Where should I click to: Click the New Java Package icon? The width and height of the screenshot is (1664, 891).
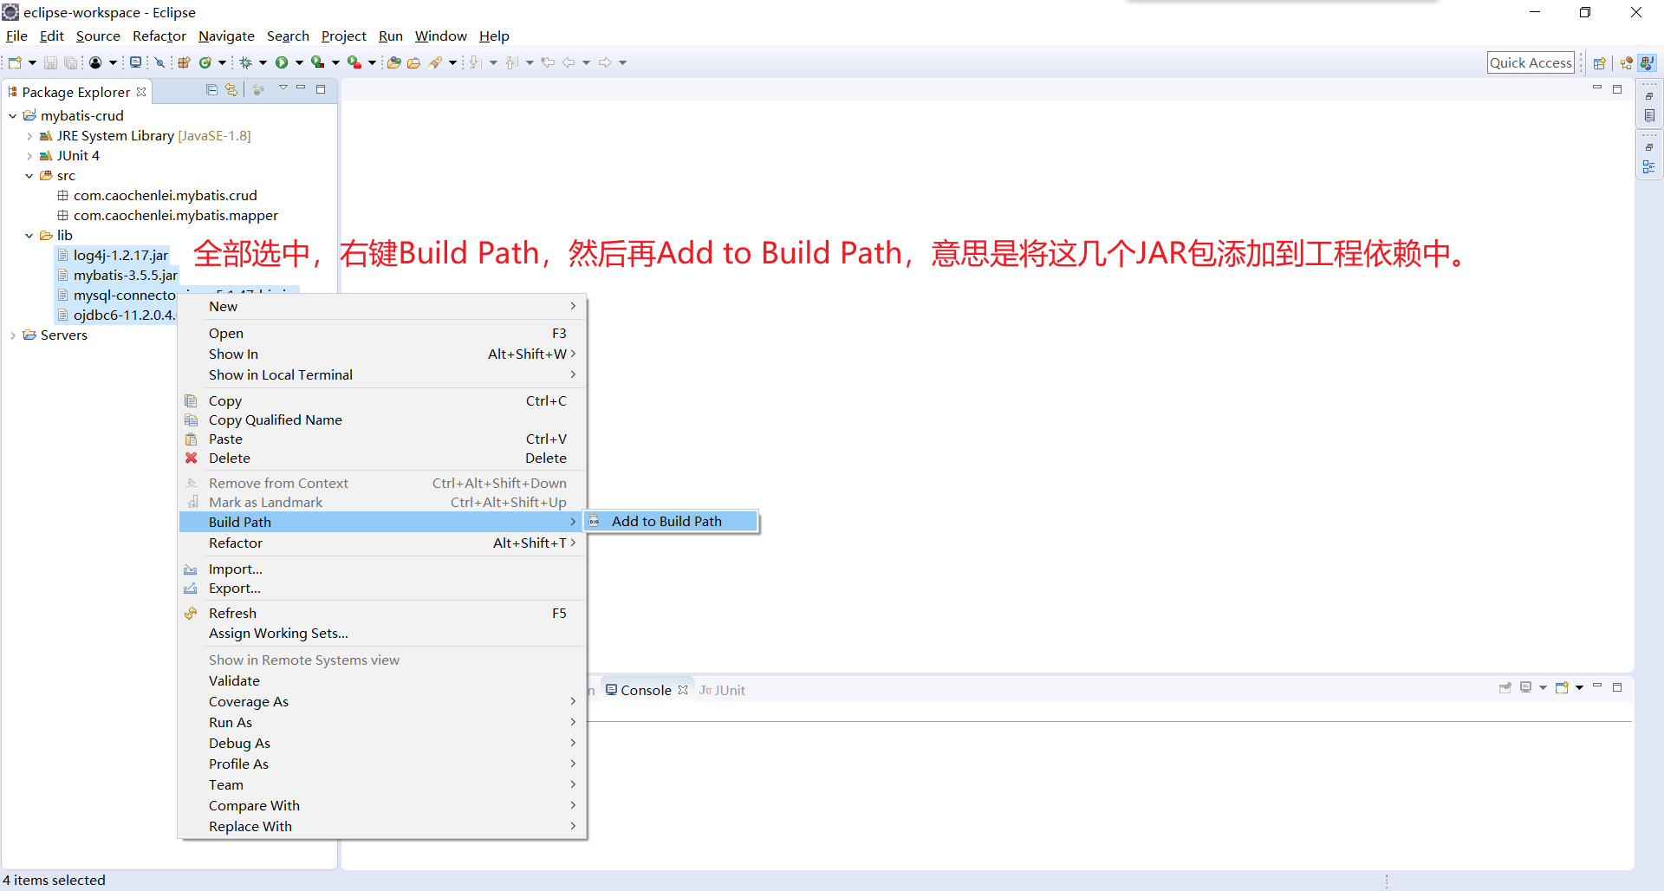[x=184, y=62]
